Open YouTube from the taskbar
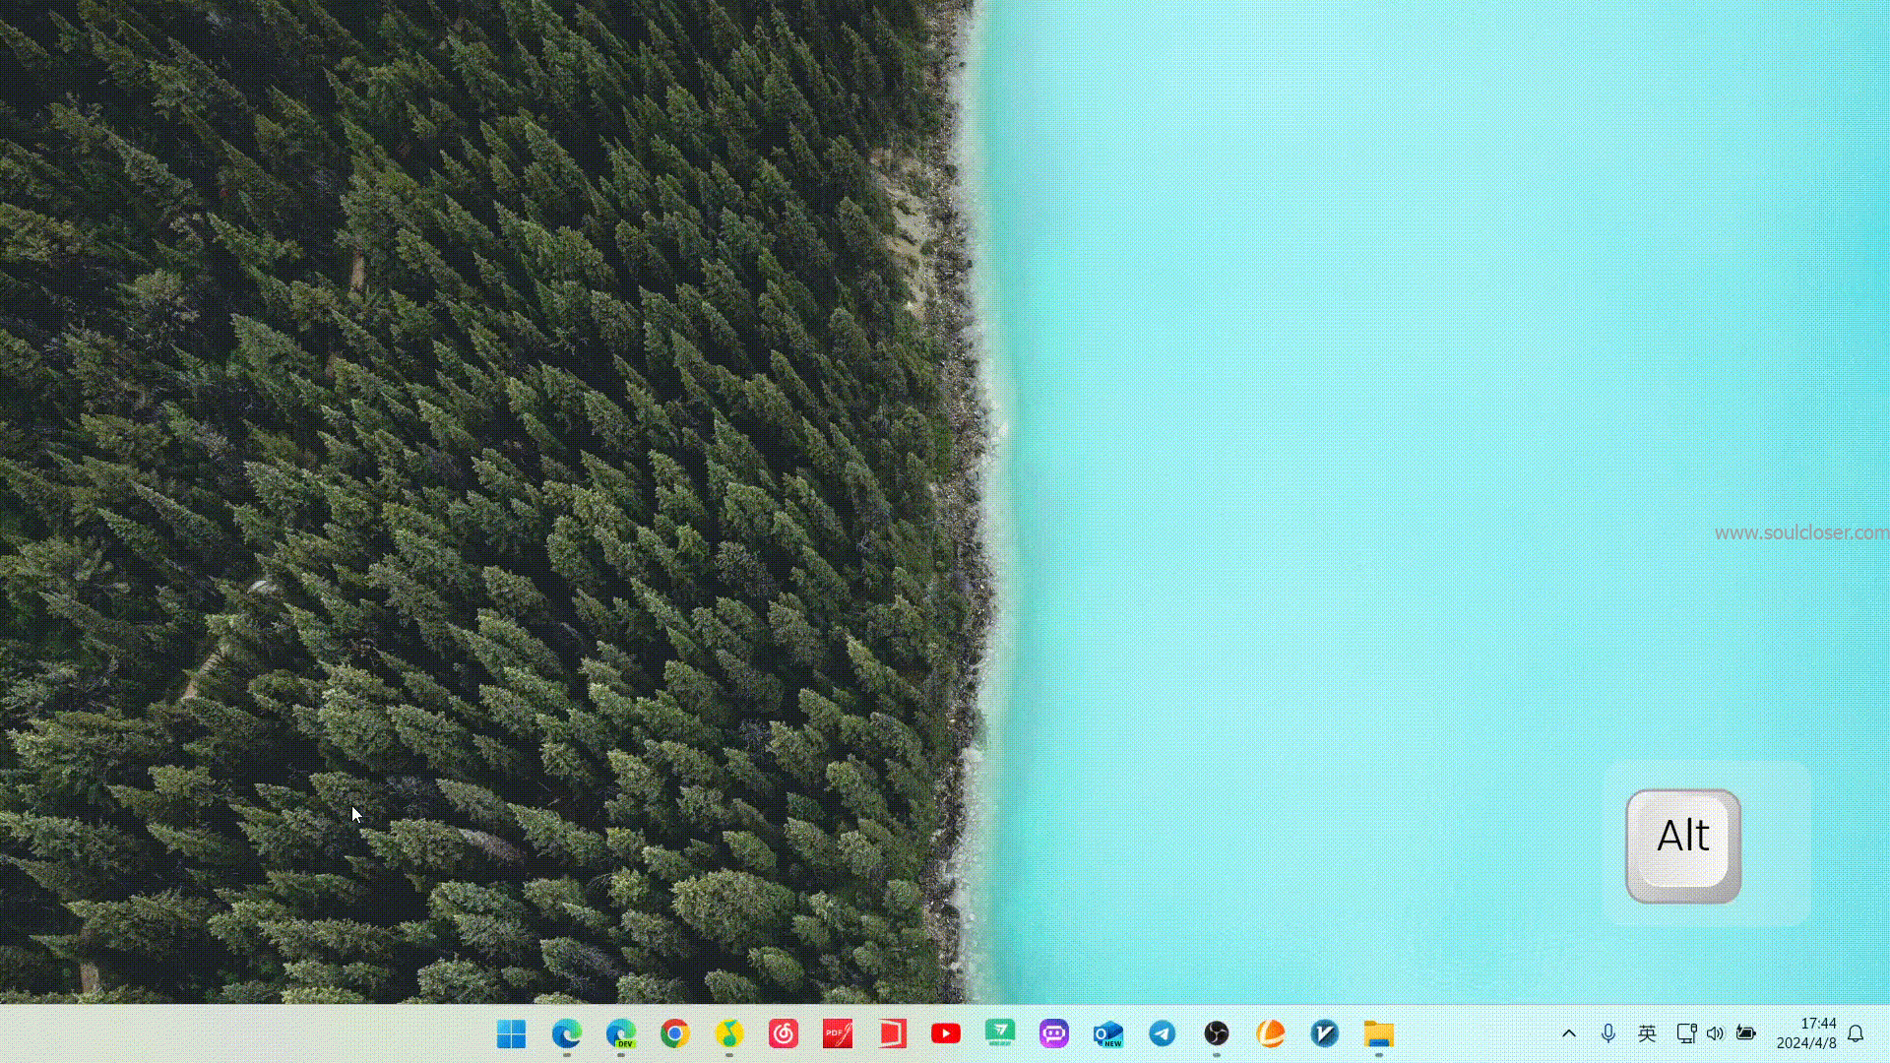This screenshot has height=1063, width=1890. (946, 1033)
